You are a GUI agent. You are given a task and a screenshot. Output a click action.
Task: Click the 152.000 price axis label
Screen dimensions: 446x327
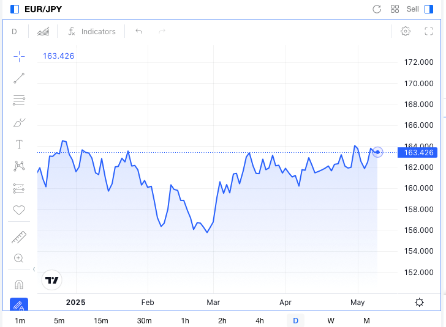(x=418, y=273)
